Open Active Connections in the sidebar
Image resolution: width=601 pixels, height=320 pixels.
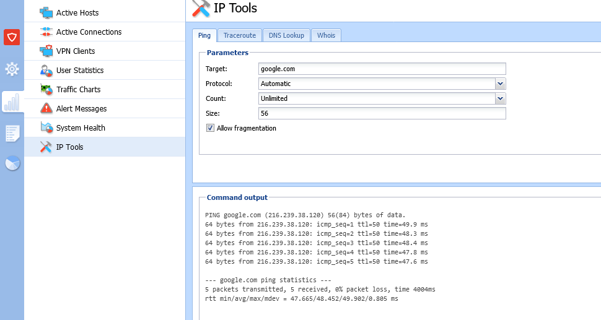(89, 32)
